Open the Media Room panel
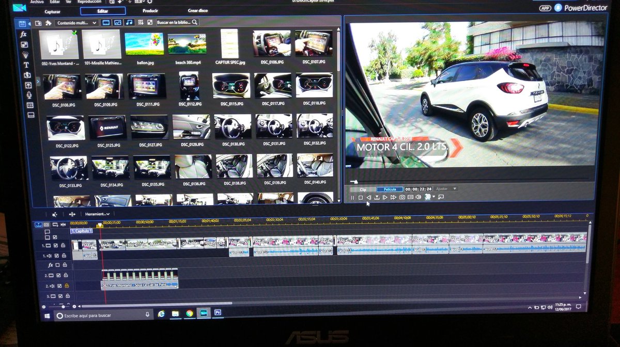The image size is (620, 347). tap(22, 24)
